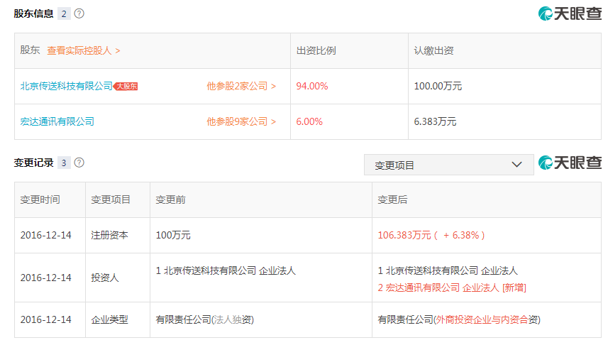Screen dimensions: 608x345
Task: Click the count badge next to 股东信息
Action: (x=65, y=13)
